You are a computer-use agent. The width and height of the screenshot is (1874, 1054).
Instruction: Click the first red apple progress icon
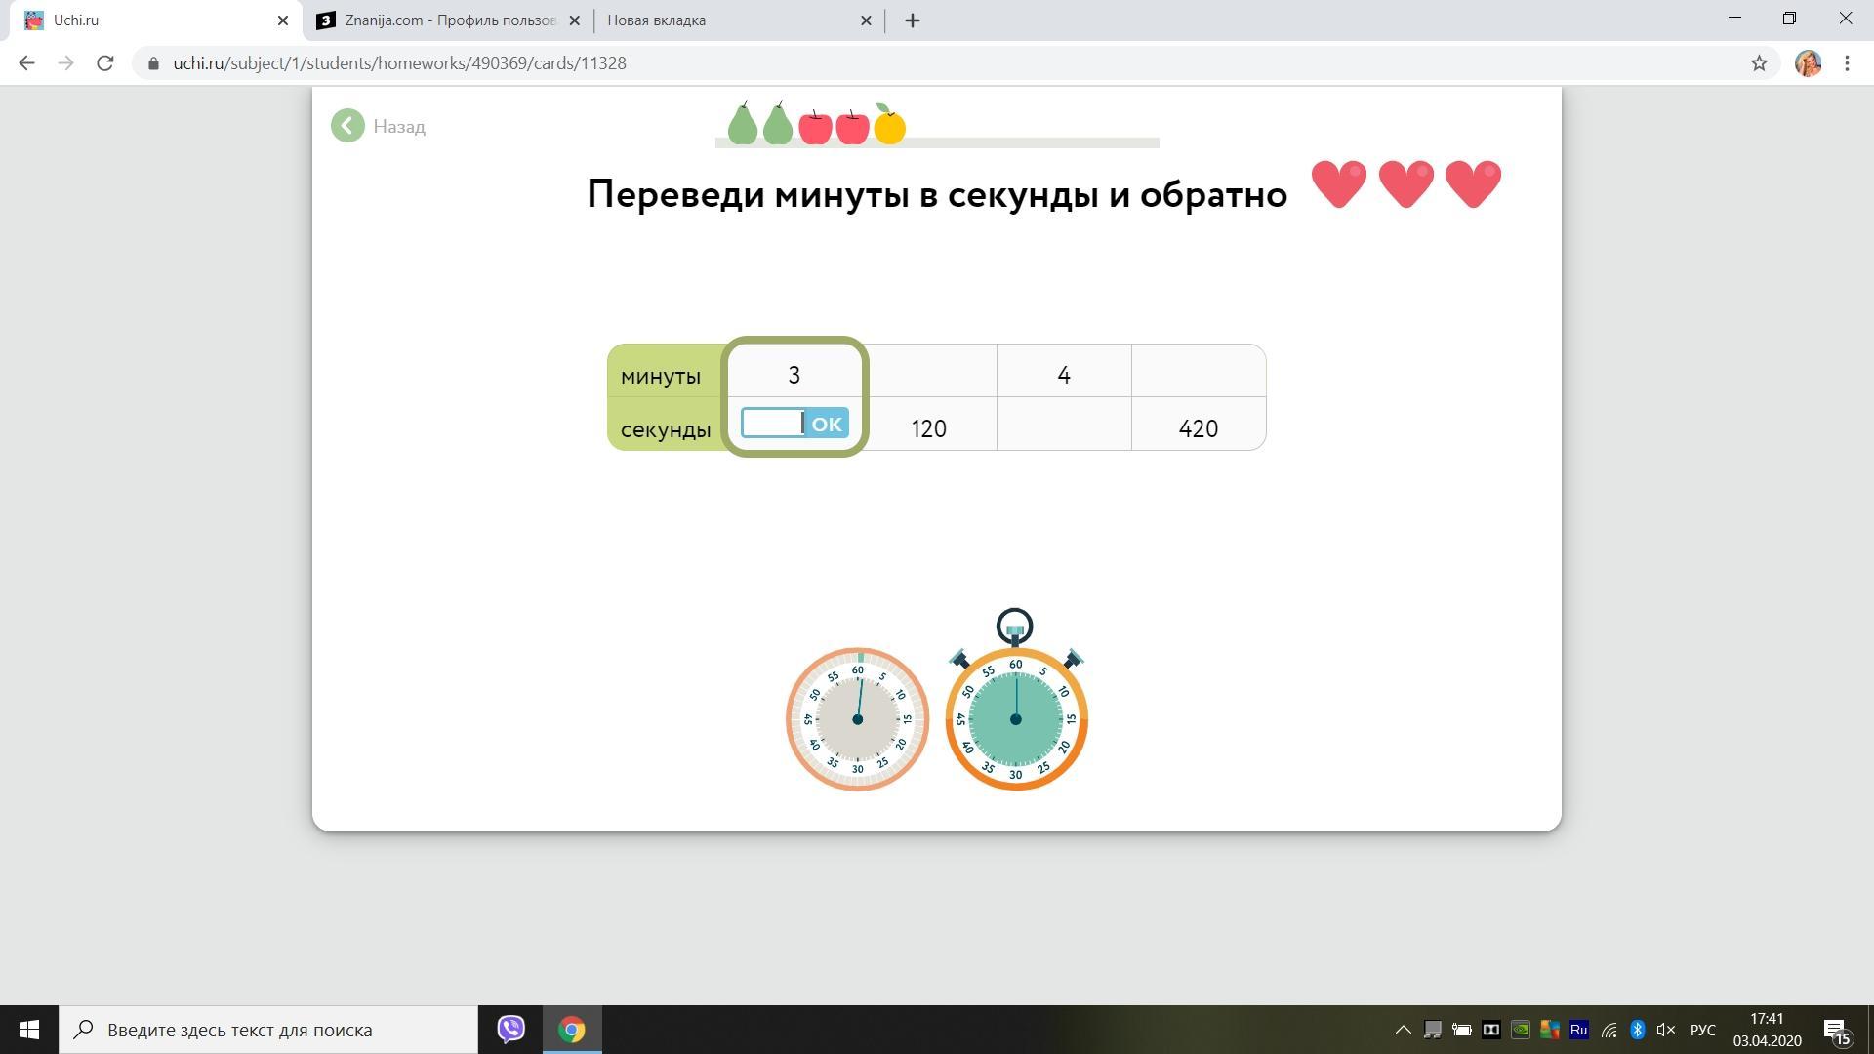(815, 127)
